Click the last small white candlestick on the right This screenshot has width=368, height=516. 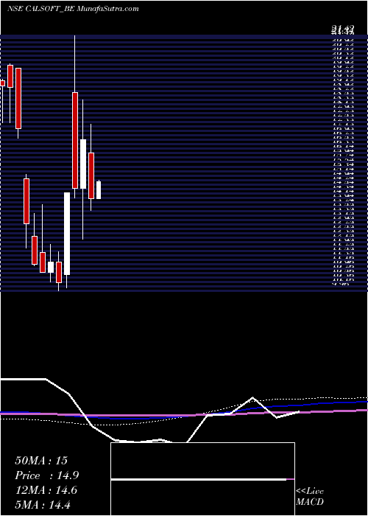(x=99, y=190)
